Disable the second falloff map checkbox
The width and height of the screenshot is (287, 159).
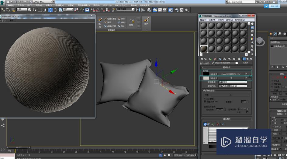[246, 78]
